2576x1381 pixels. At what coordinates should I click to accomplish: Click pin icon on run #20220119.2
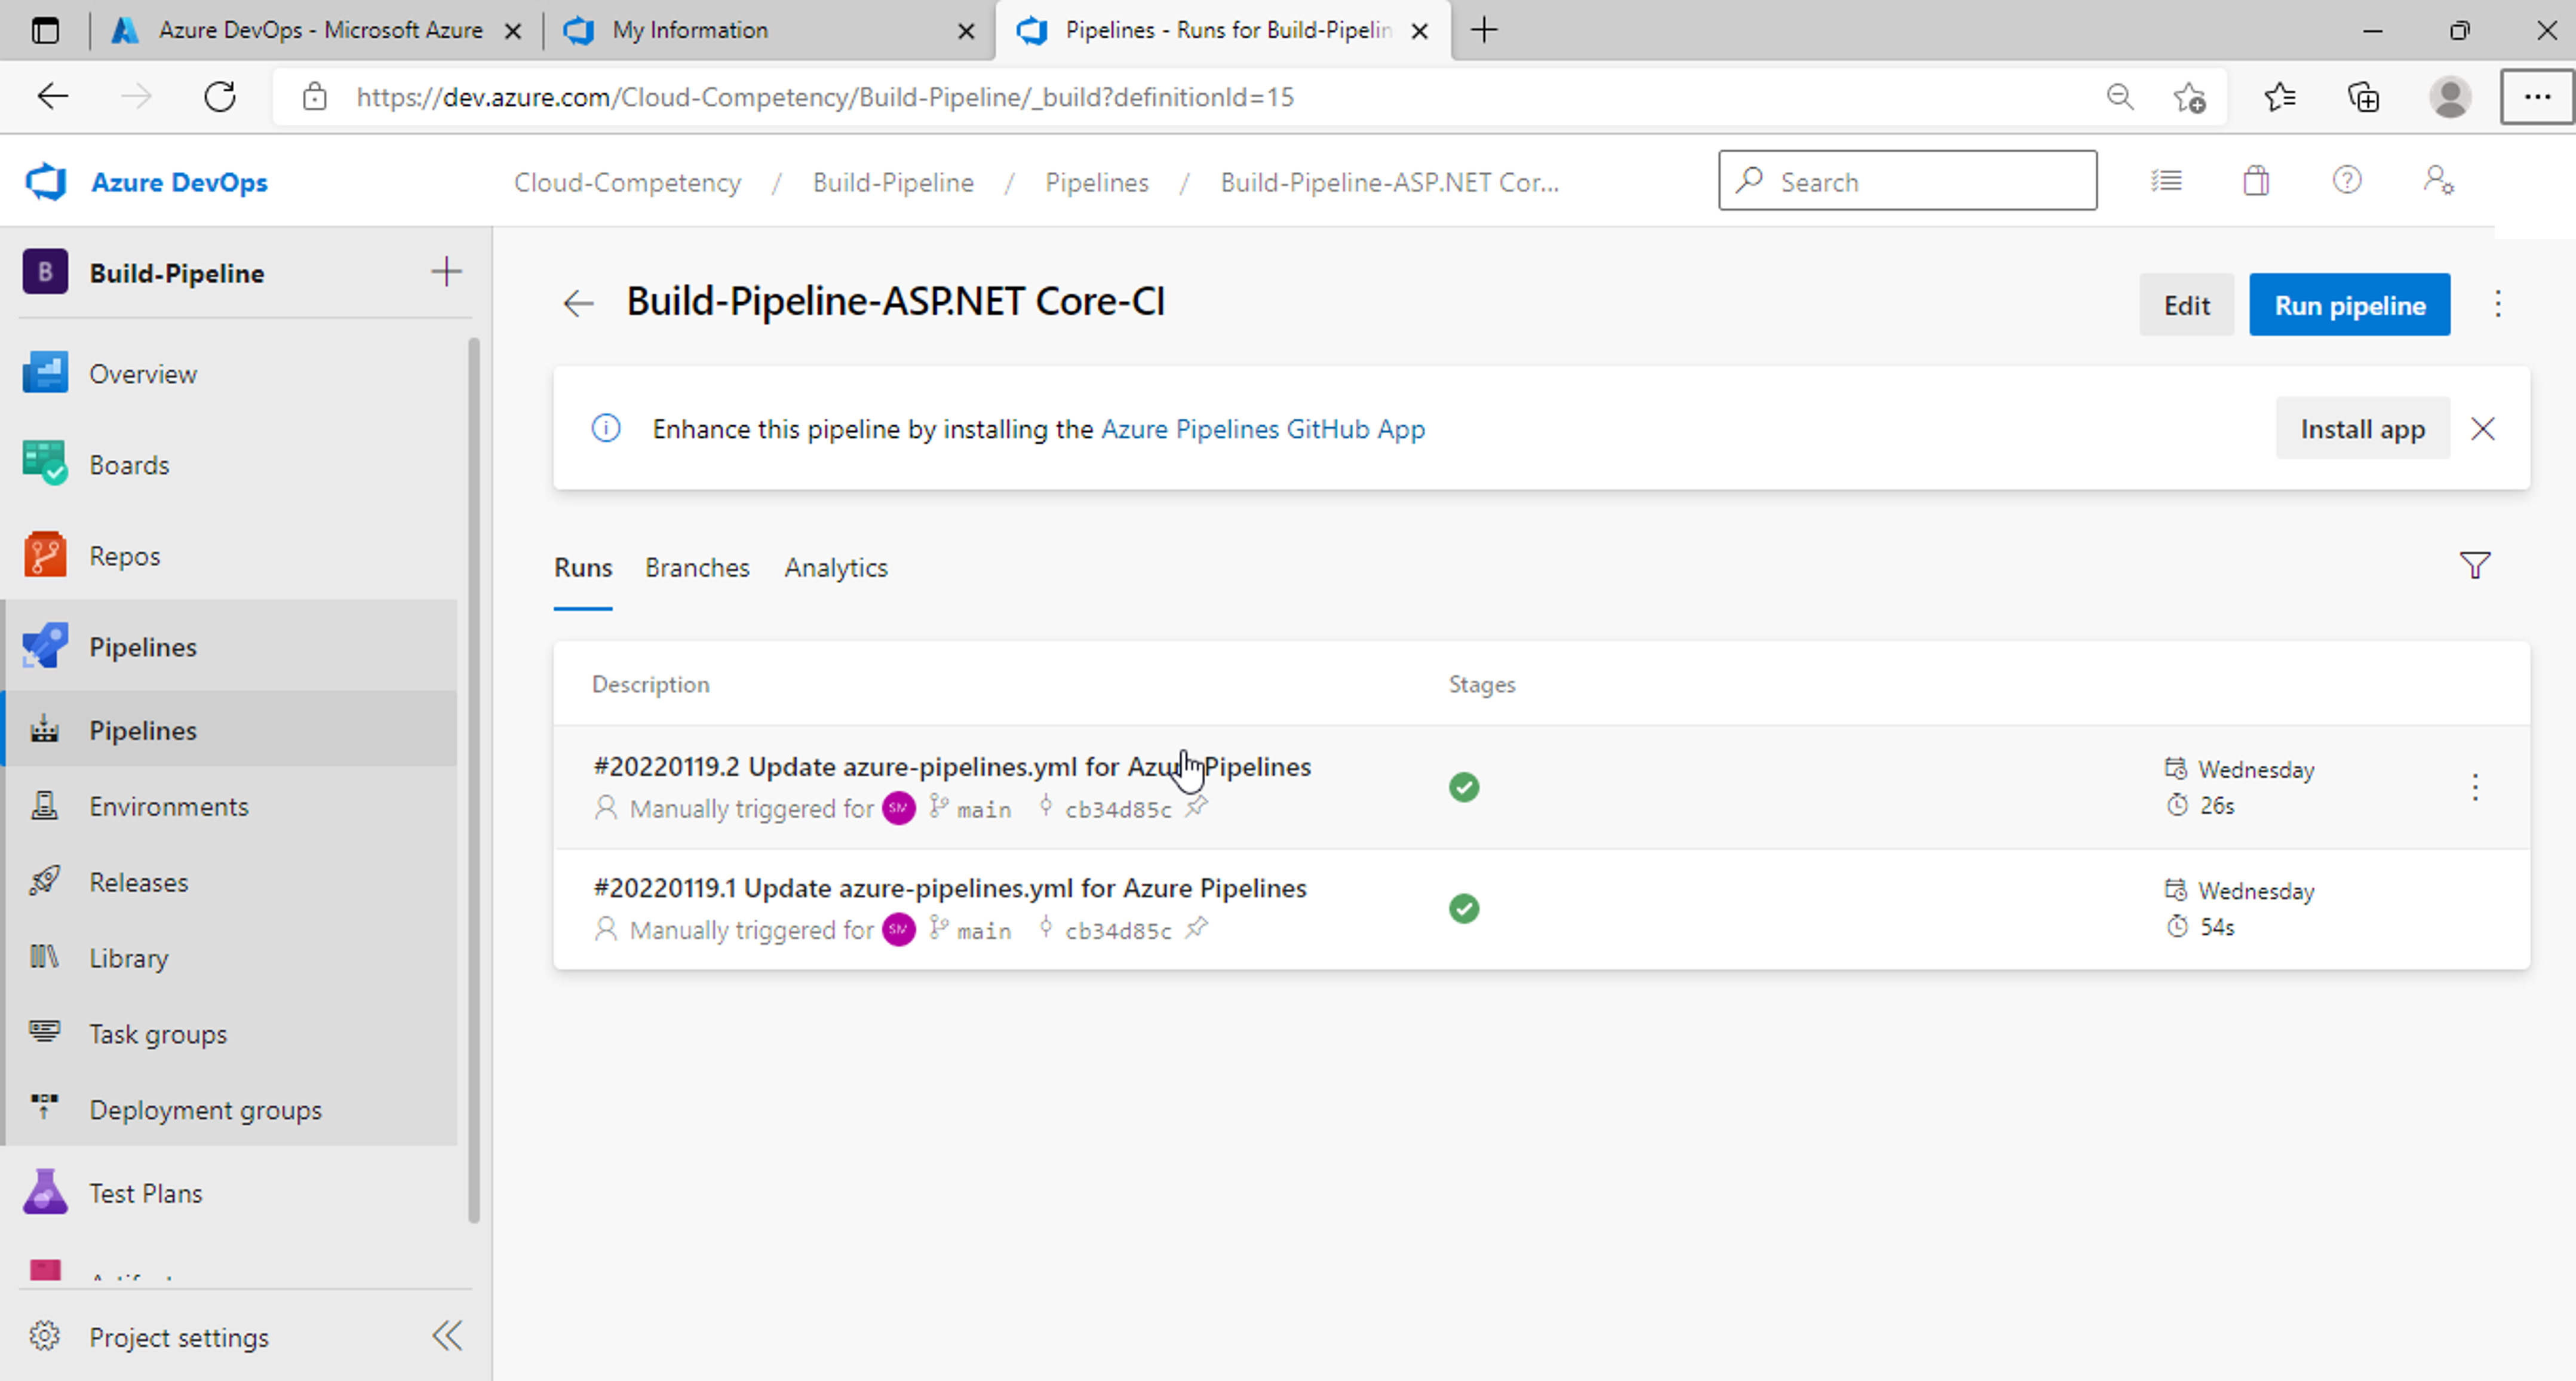coord(1196,807)
